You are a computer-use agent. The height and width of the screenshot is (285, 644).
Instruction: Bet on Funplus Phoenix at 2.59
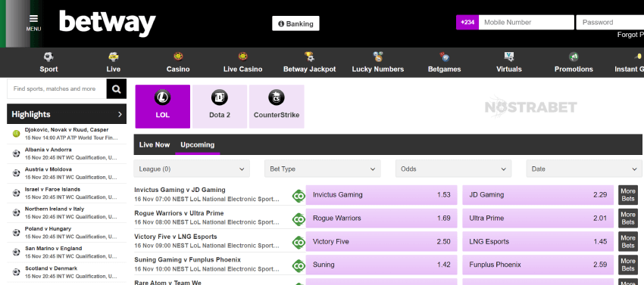(x=538, y=265)
